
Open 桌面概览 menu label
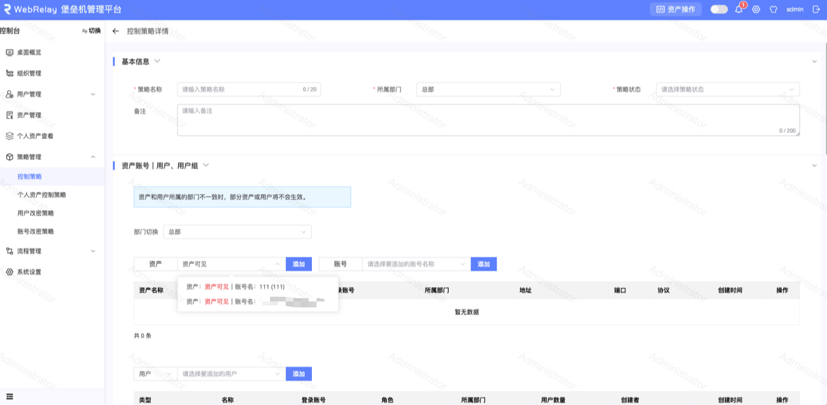click(29, 52)
